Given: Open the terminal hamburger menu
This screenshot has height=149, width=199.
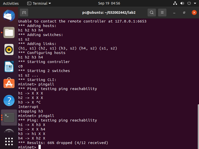Looking at the screenshot, I should click(162, 12).
